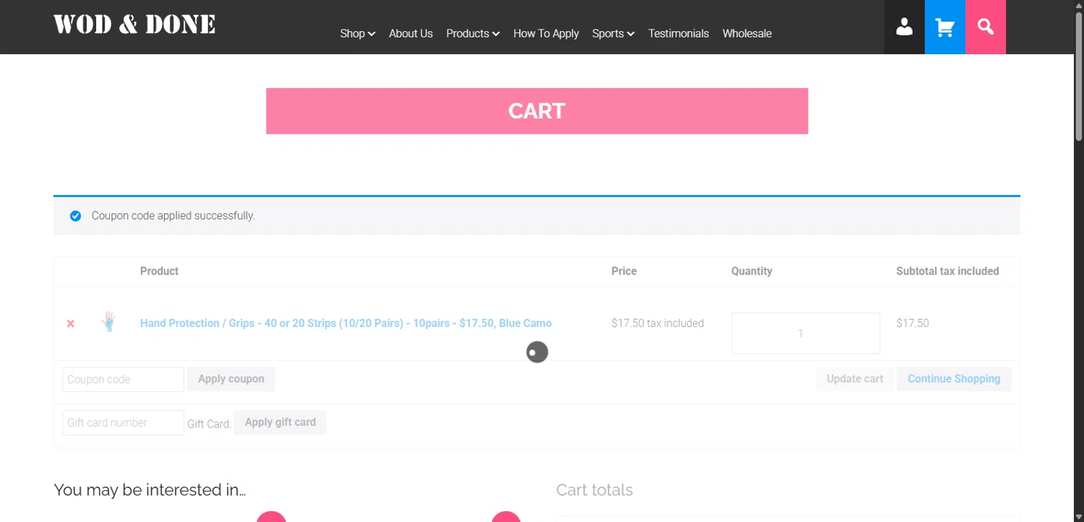Select the quantity input field

pyautogui.click(x=806, y=334)
